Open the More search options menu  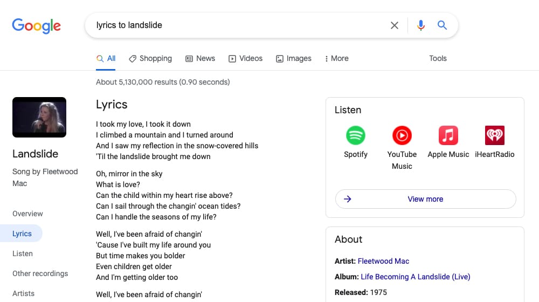click(336, 58)
